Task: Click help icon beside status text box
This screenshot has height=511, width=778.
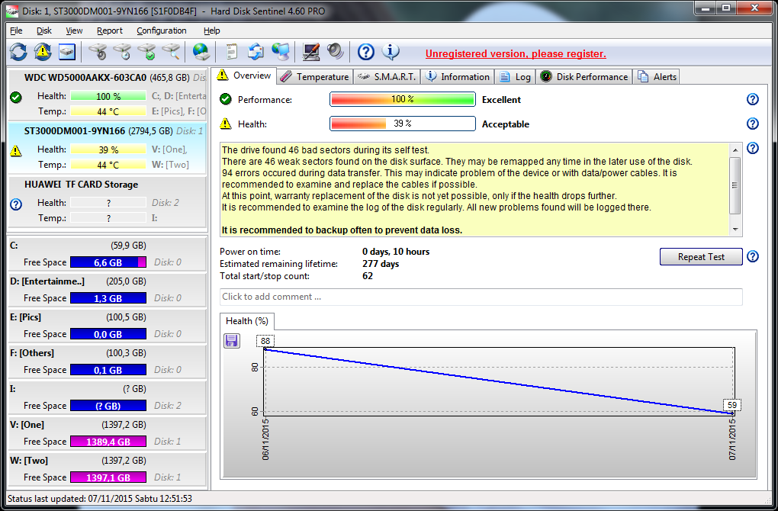Action: [753, 148]
